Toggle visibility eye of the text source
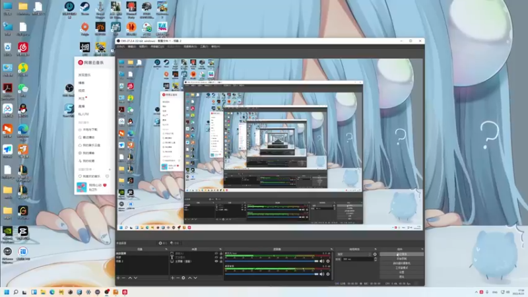 point(216,257)
